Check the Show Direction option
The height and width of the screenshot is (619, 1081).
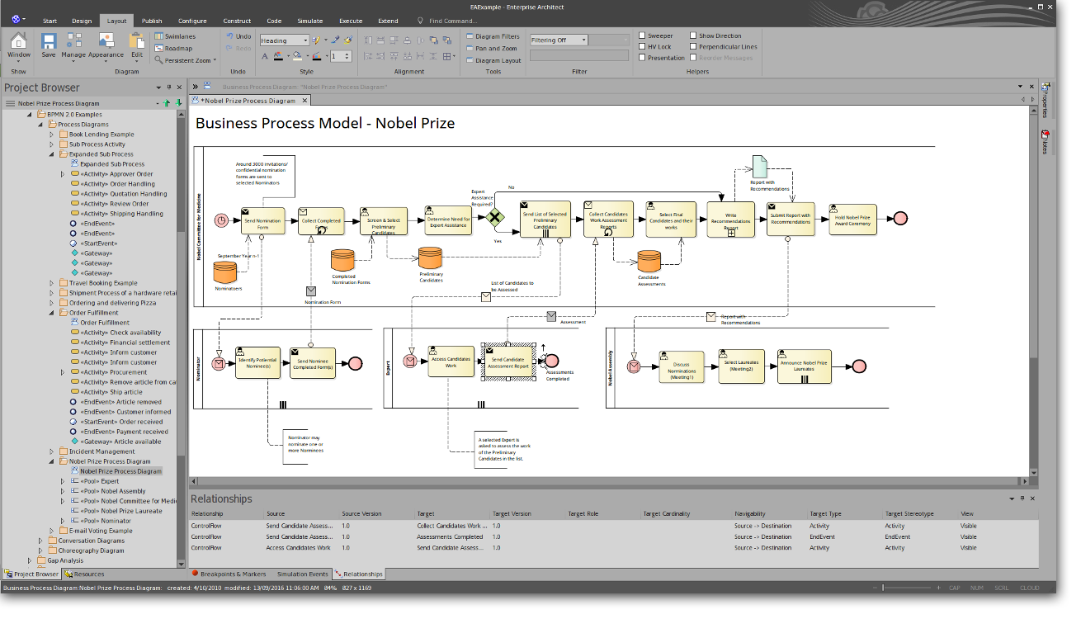pos(693,35)
